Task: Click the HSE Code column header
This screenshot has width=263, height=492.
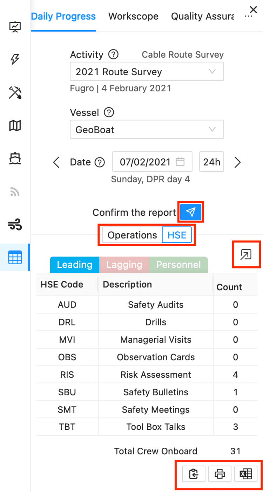Action: pyautogui.click(x=67, y=285)
